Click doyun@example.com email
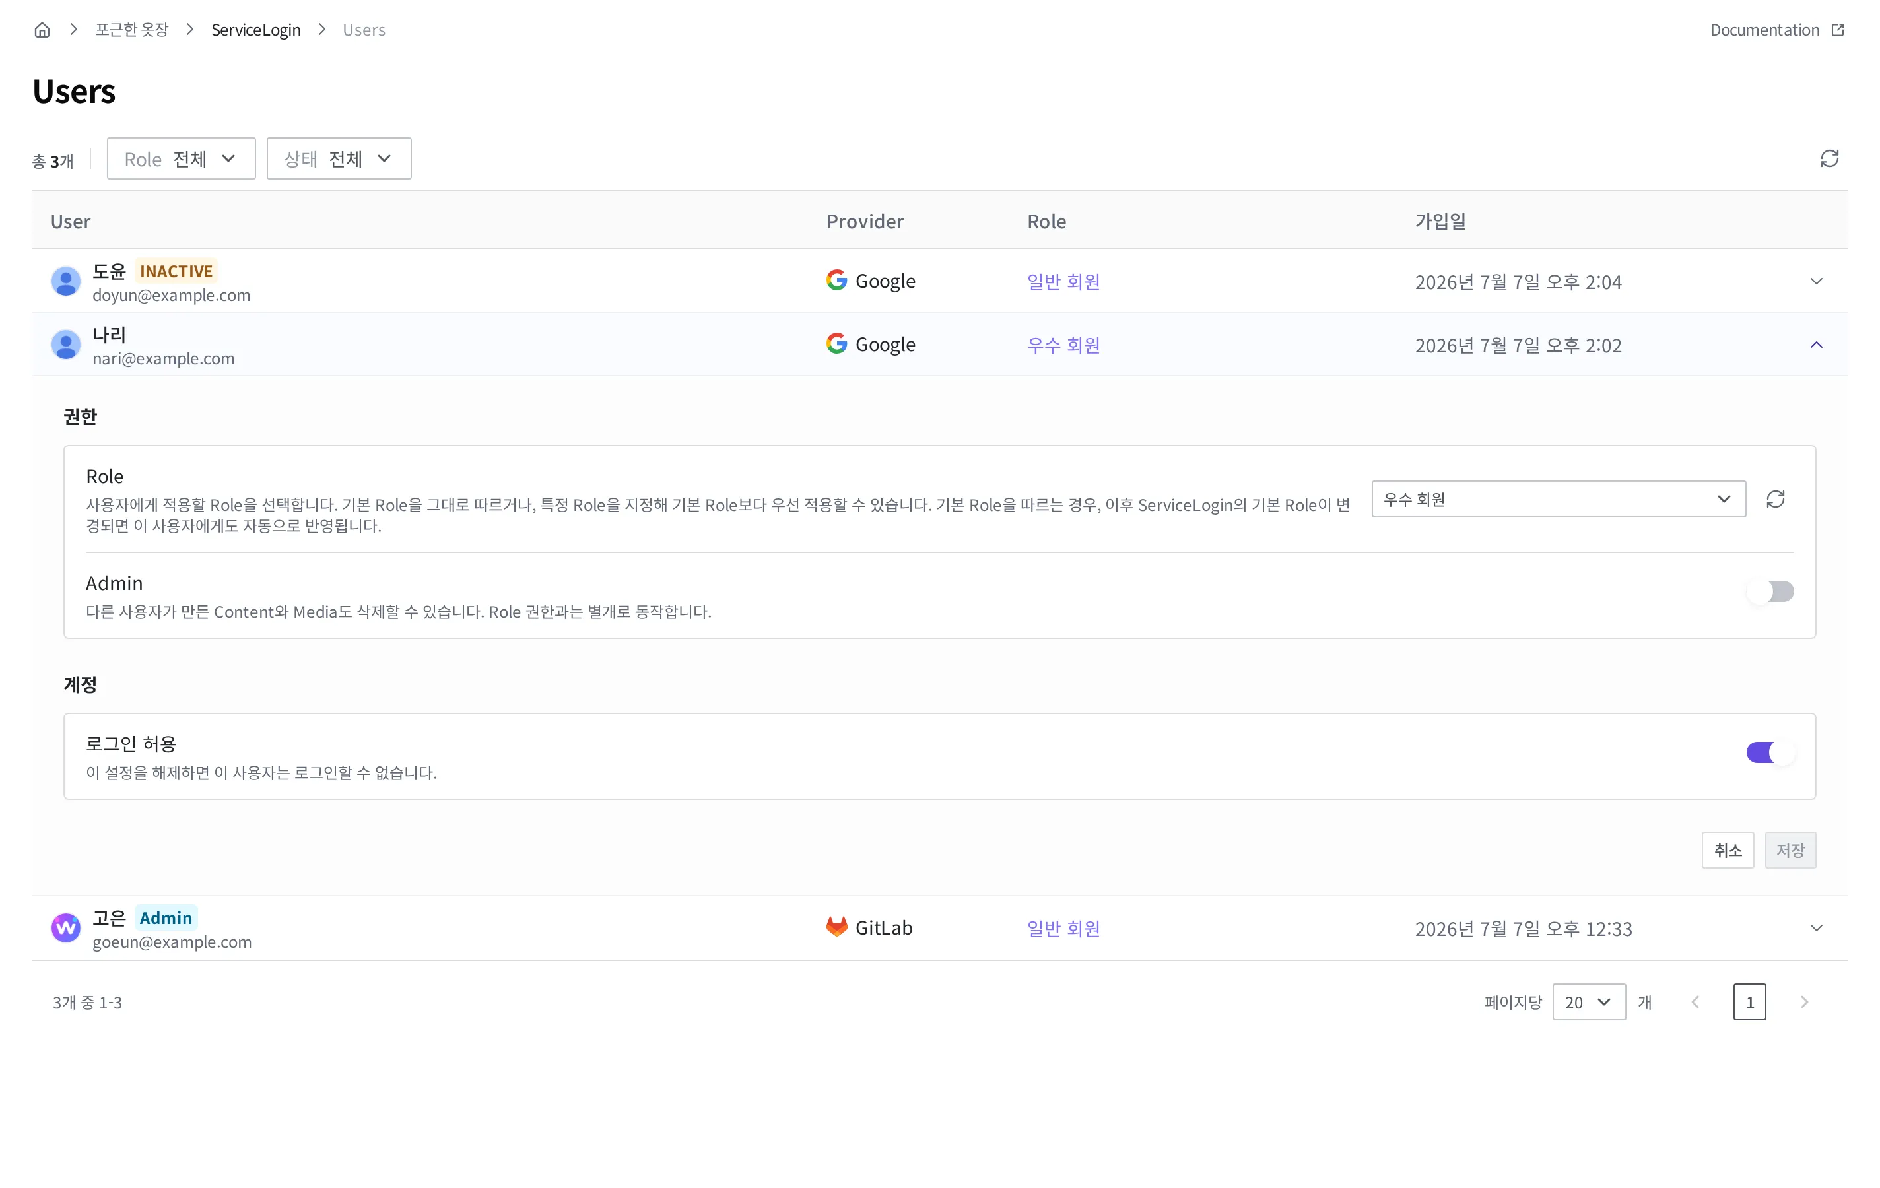Screen dimensions: 1880x1188 click(x=172, y=295)
